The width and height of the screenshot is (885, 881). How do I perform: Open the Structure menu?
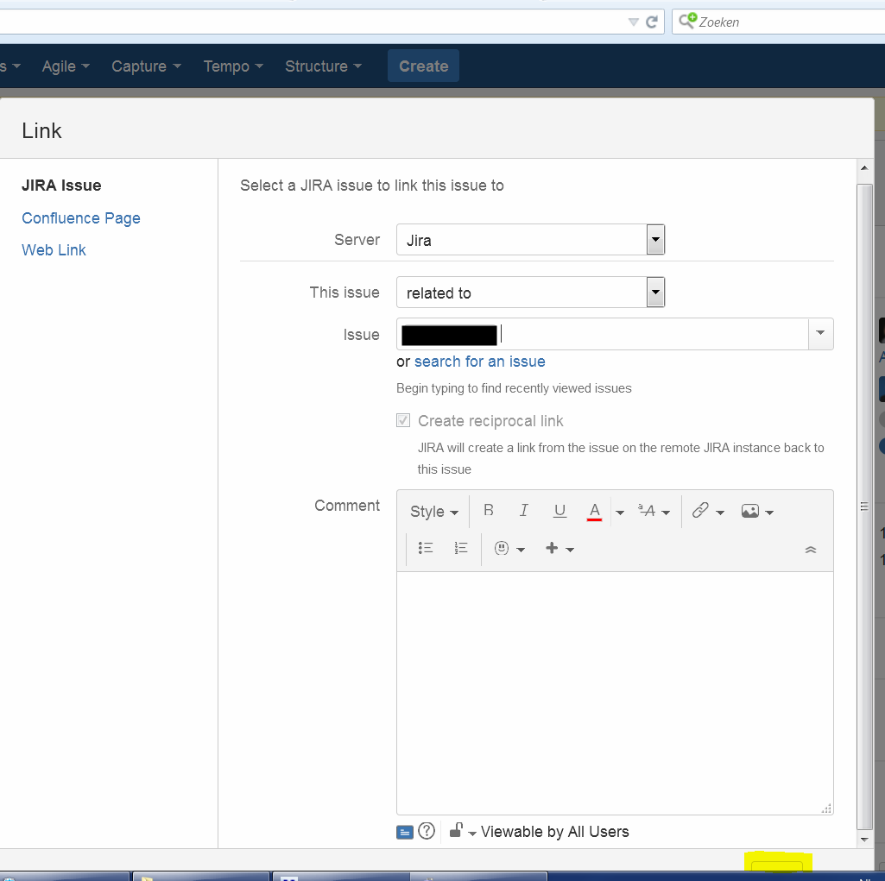(x=323, y=66)
